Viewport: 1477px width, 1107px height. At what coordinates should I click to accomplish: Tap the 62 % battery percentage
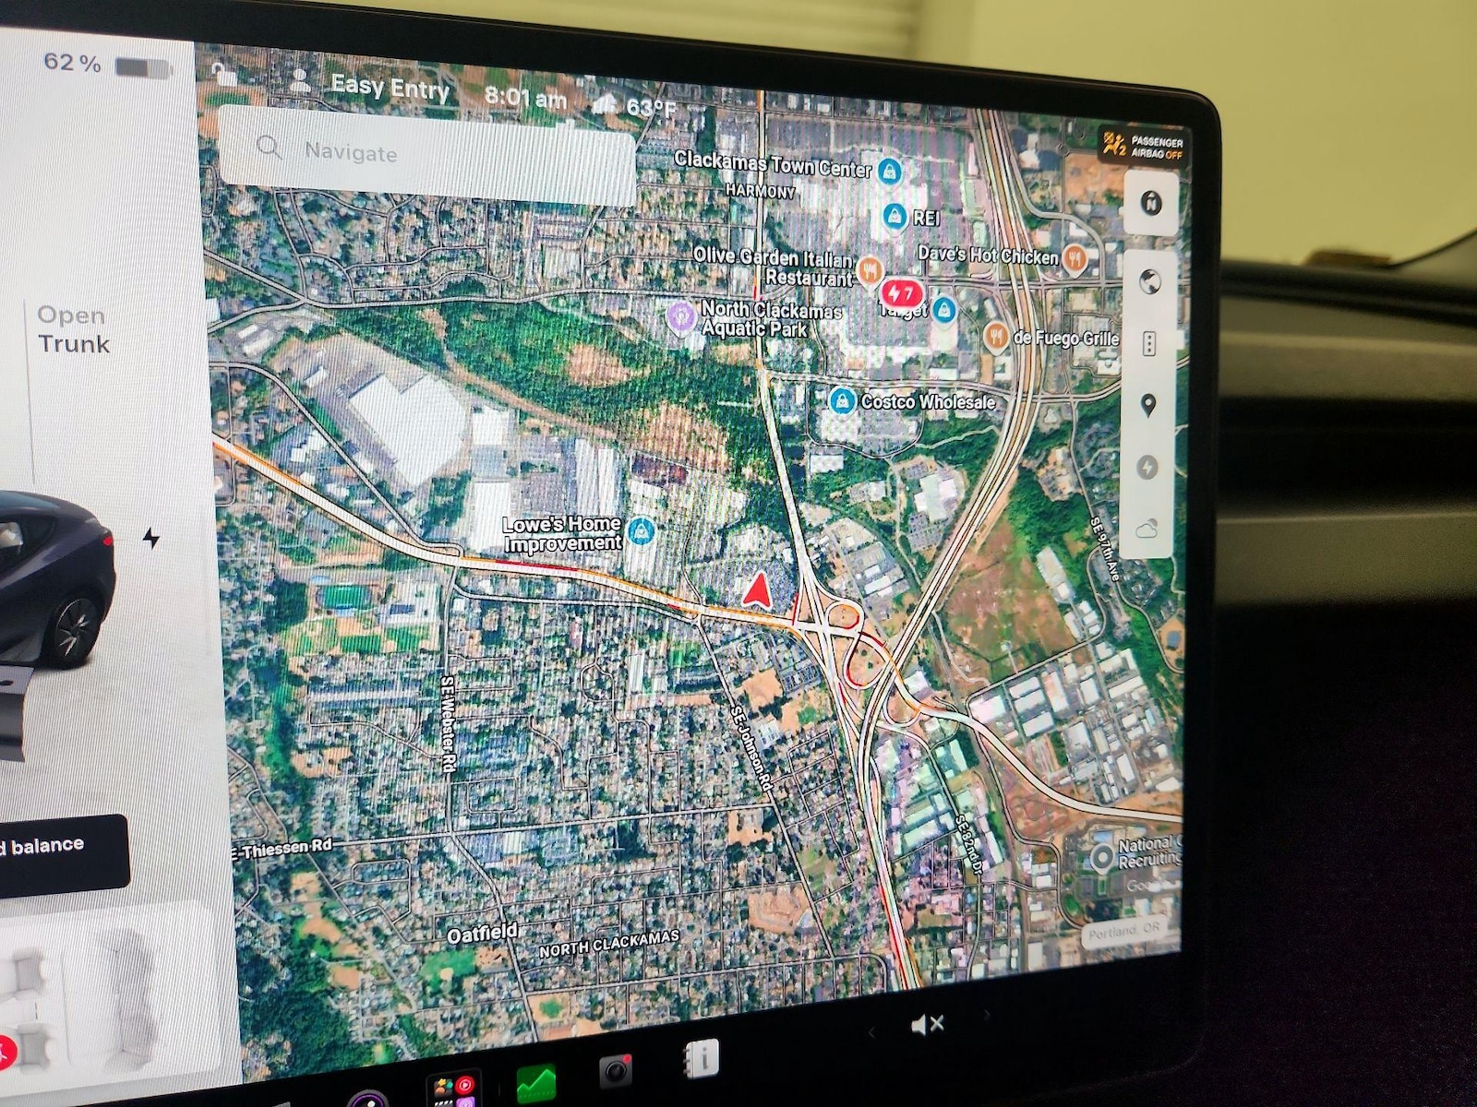point(72,63)
